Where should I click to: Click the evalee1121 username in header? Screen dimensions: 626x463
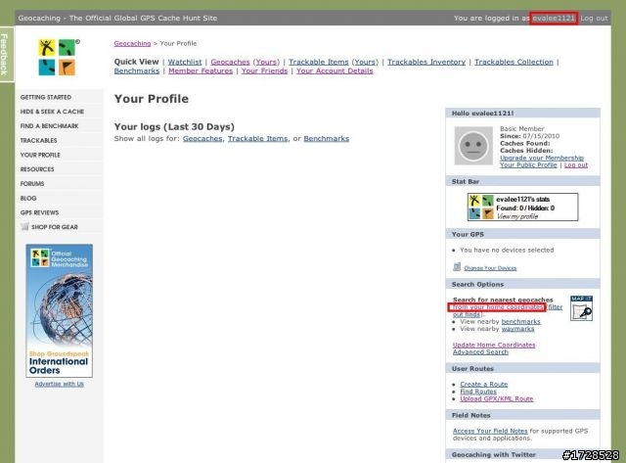554,18
